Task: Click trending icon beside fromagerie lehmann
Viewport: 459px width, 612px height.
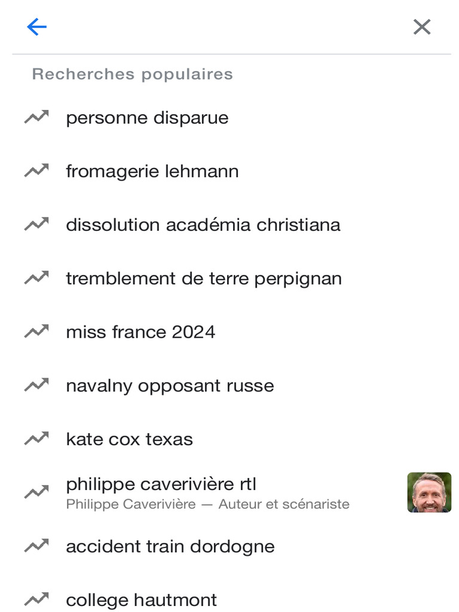Action: tap(36, 170)
